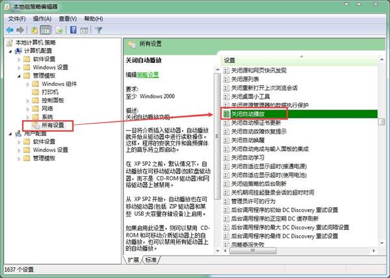Open the 策略设置 edit link

coord(148,75)
